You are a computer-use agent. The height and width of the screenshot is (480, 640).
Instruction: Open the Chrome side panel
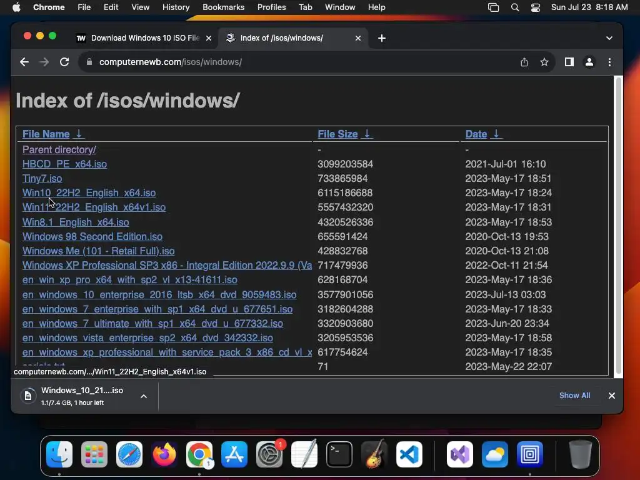[569, 62]
